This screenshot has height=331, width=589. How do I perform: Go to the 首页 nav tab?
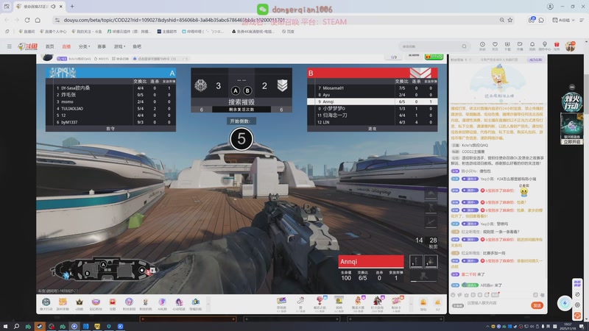49,46
